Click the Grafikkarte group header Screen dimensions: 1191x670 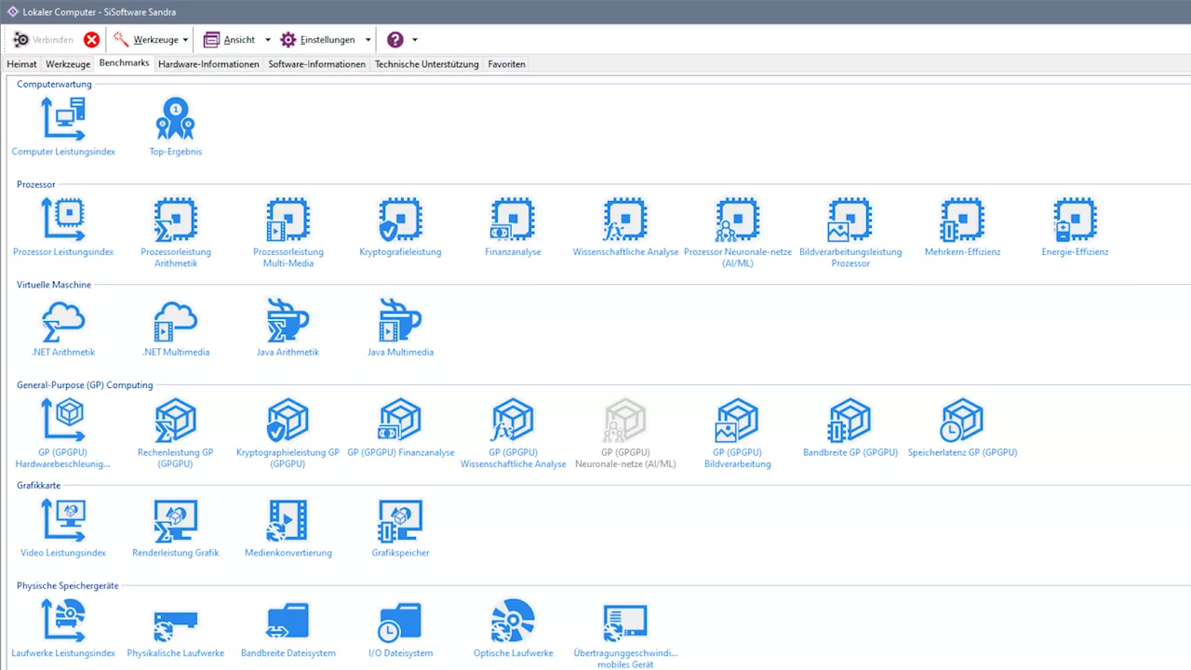[39, 486]
